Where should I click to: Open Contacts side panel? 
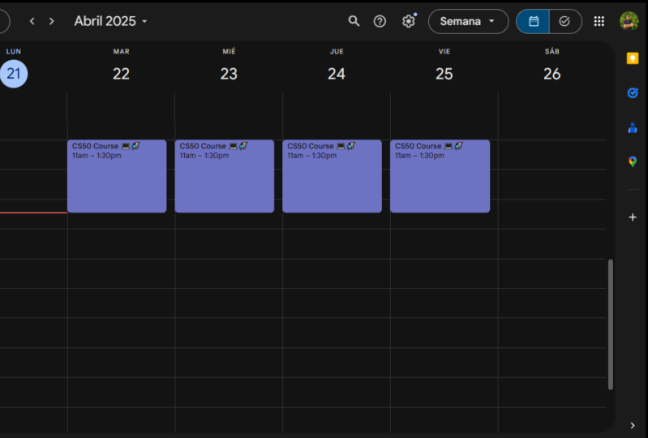point(633,127)
